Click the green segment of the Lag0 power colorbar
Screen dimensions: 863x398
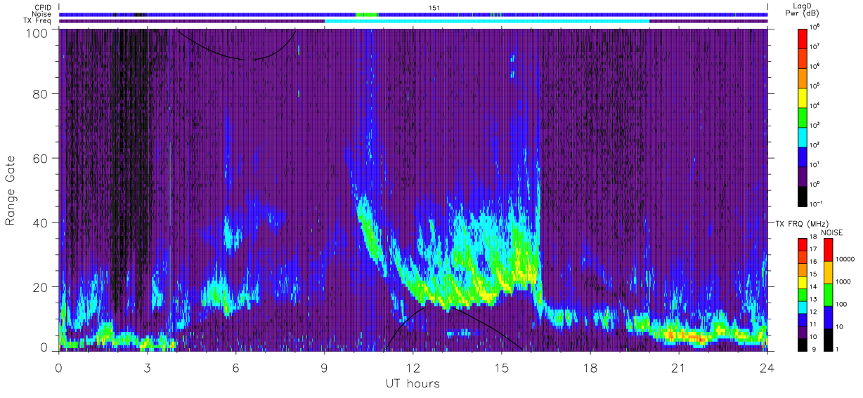coord(803,117)
